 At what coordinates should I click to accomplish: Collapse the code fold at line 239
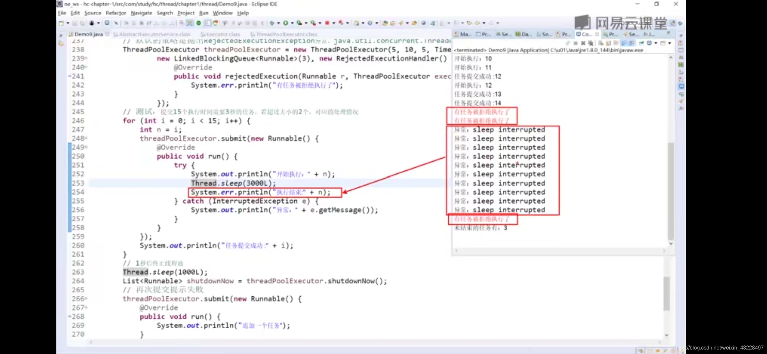(x=86, y=58)
